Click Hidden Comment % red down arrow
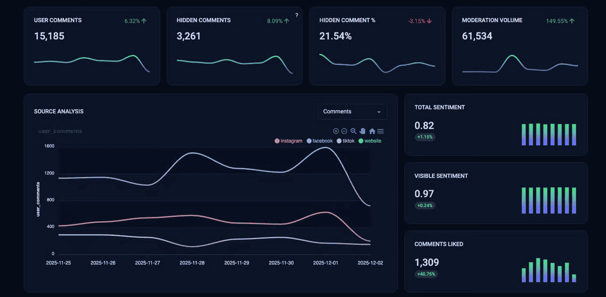606x297 pixels. [429, 21]
